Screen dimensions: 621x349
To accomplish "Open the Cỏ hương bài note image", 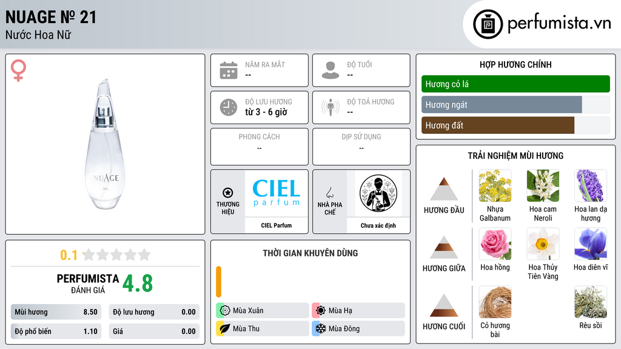I will click(495, 302).
